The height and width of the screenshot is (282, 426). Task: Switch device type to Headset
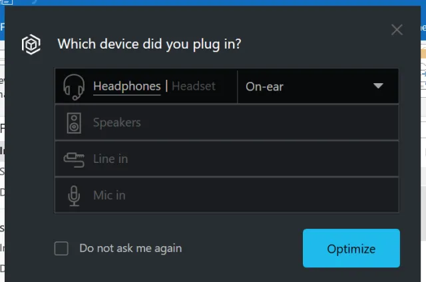[193, 86]
